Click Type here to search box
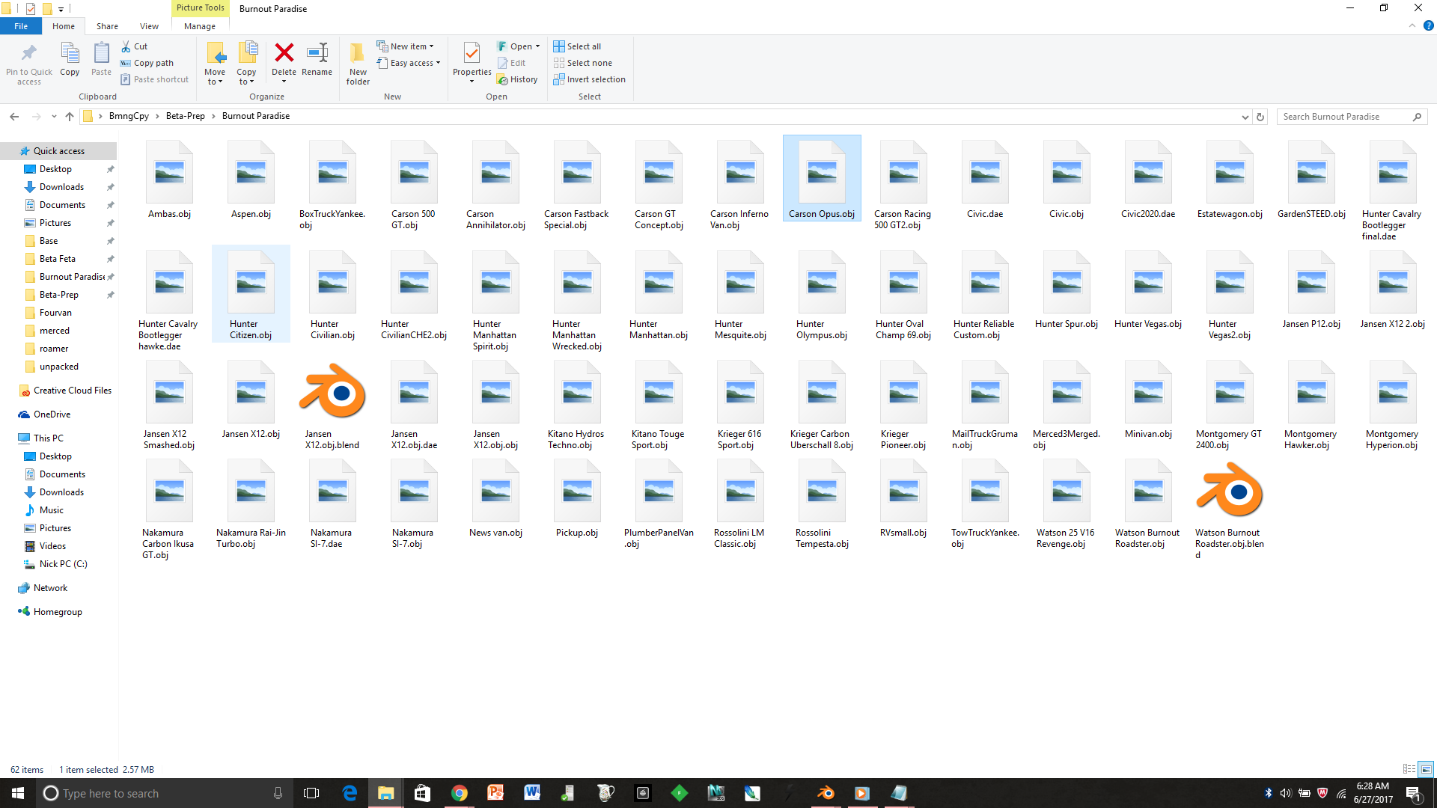Screen dimensions: 1437x808 coord(163,793)
